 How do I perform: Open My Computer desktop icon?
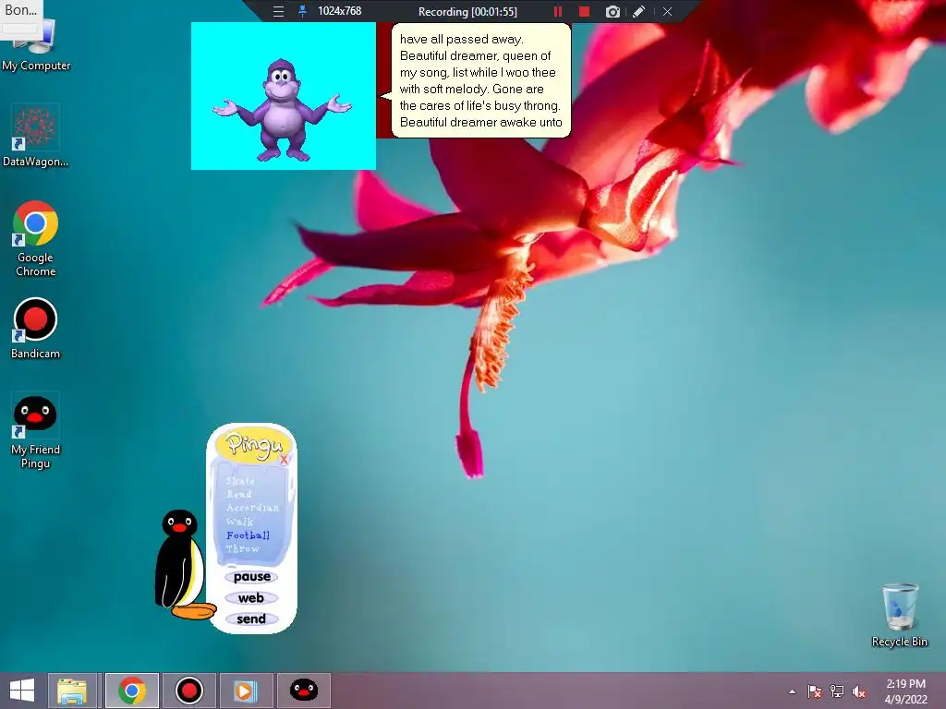coord(36,45)
